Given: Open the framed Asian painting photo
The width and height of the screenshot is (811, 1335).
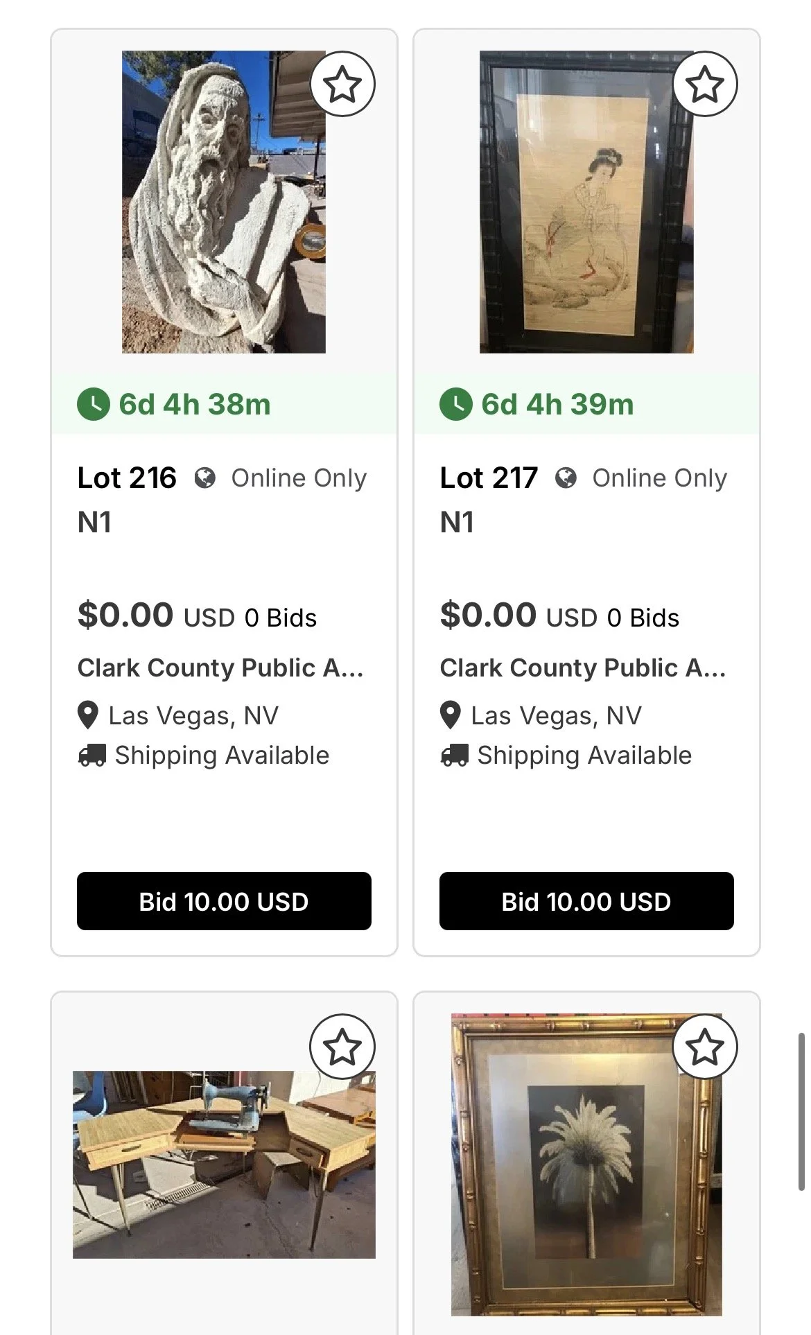Looking at the screenshot, I should [x=586, y=202].
